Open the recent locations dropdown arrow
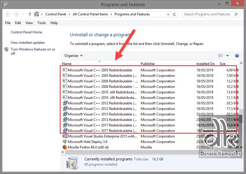This screenshot has height=174, width=246. [x=23, y=14]
